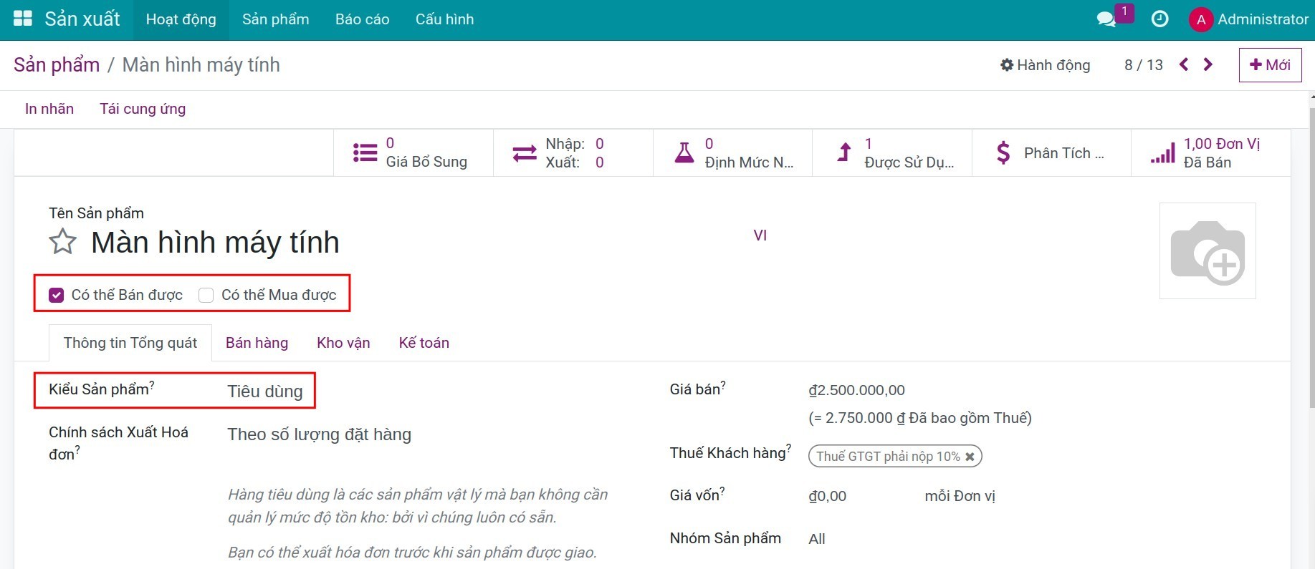Open Nhập Xuất transfers stat button

[573, 152]
